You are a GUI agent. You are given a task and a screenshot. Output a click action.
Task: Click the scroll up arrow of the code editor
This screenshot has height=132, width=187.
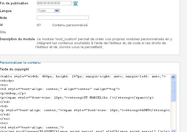click(x=173, y=77)
